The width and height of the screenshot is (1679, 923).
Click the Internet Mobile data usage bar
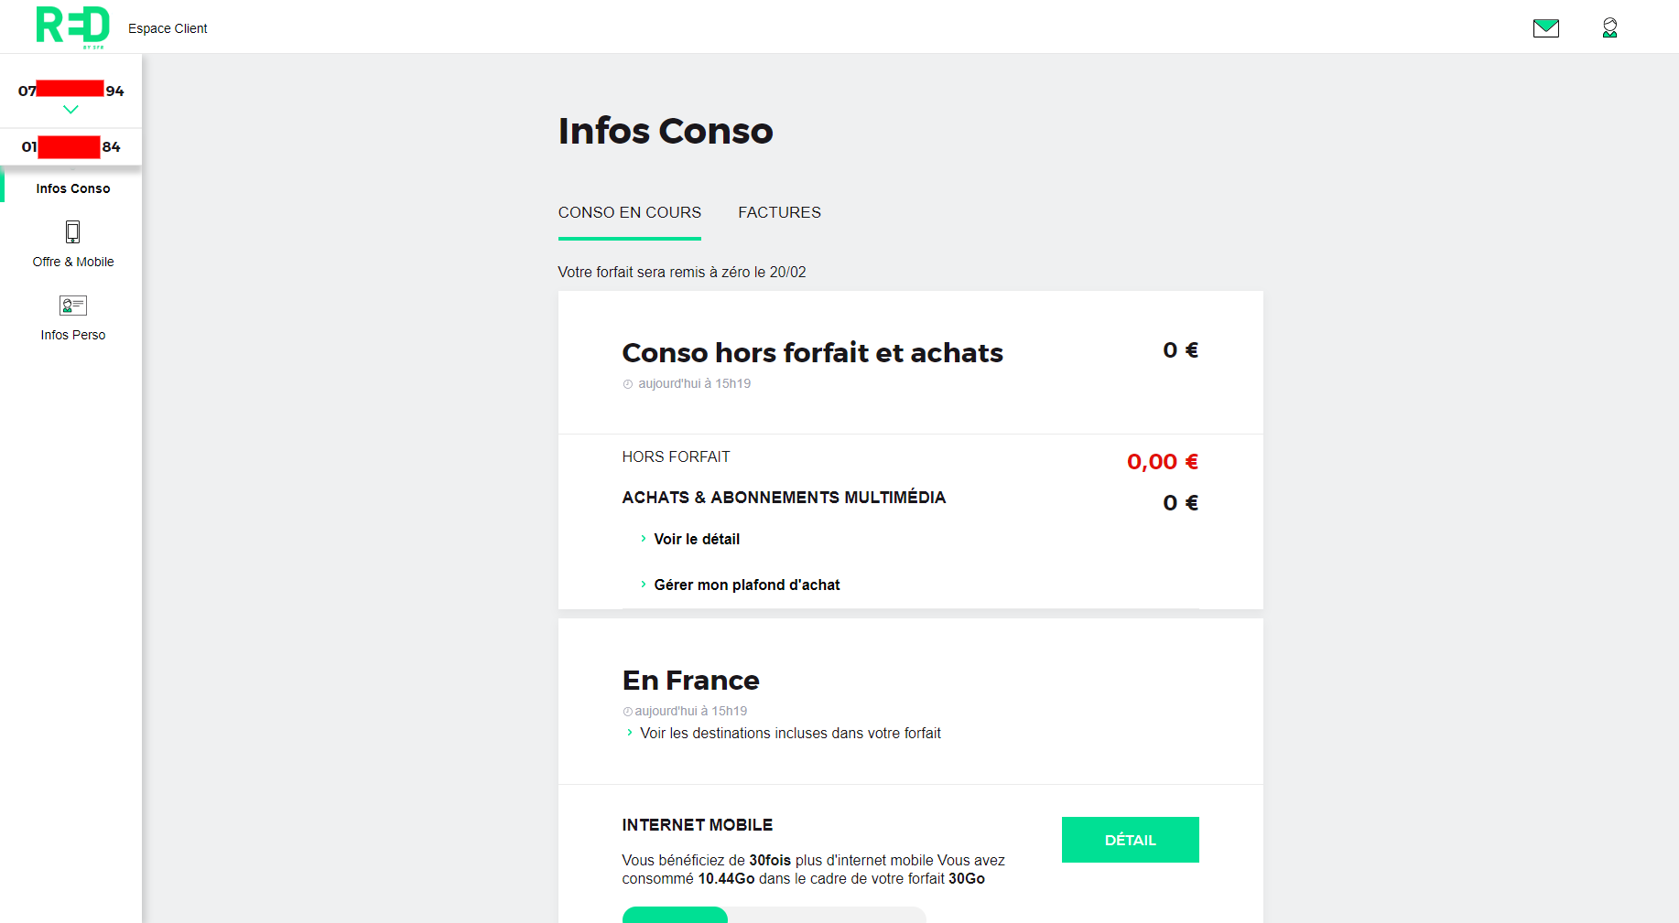tap(774, 915)
